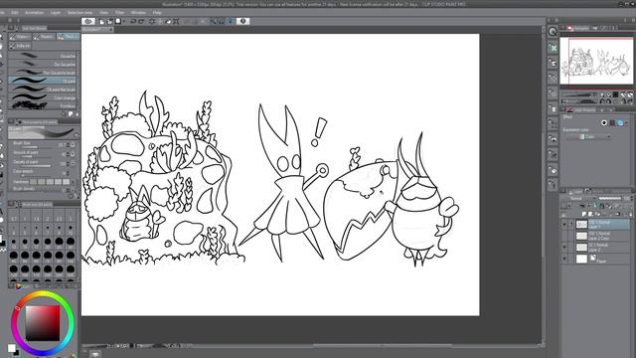Screen dimensions: 636x358
Task: Toggle the Border effect icon in Layer Property
Action: point(604,122)
